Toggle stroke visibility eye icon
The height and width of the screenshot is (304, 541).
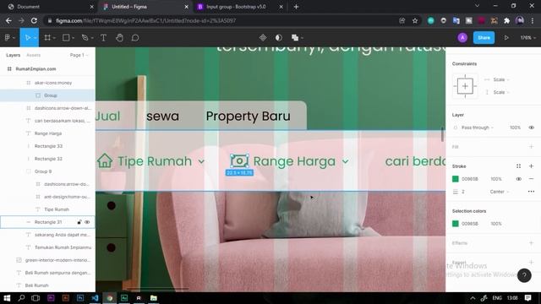(x=518, y=179)
